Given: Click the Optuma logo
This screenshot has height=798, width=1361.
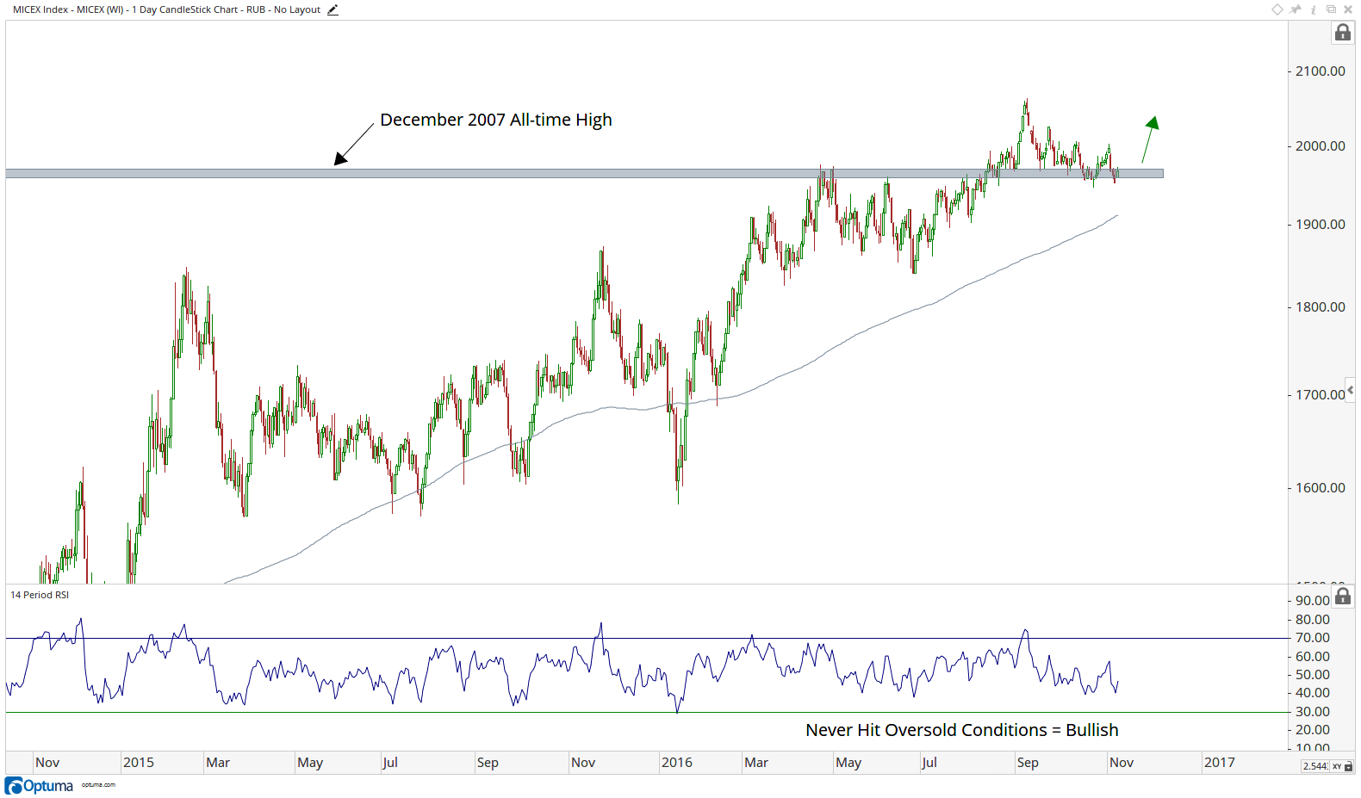Looking at the screenshot, I should coord(39,786).
